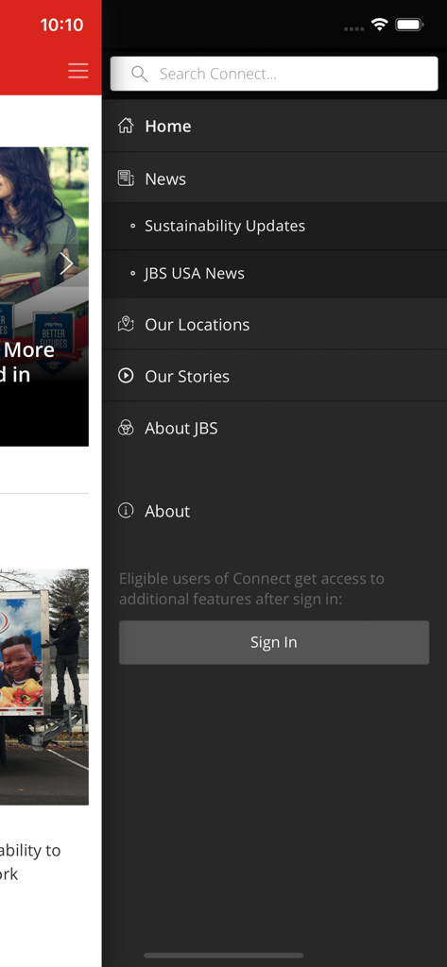Open the woman with book carousel image
447x967 pixels.
(x=43, y=297)
